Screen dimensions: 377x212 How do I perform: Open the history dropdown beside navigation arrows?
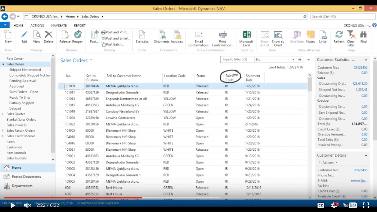coord(18,17)
